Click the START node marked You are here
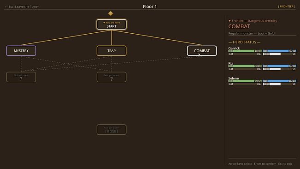 (x=112, y=24)
